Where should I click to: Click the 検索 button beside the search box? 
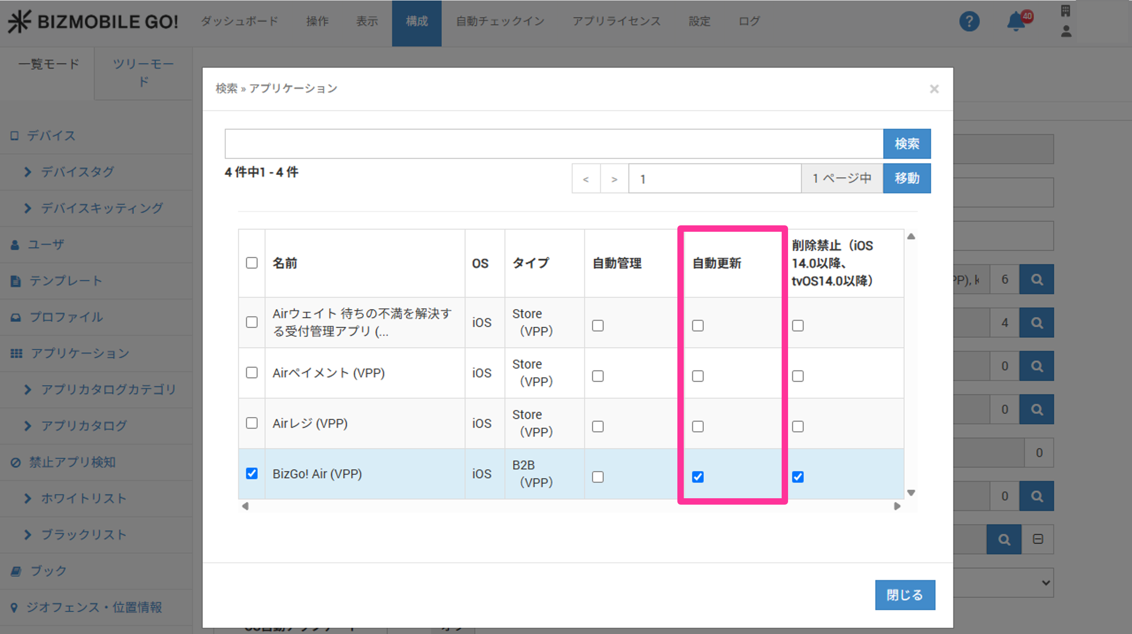907,144
